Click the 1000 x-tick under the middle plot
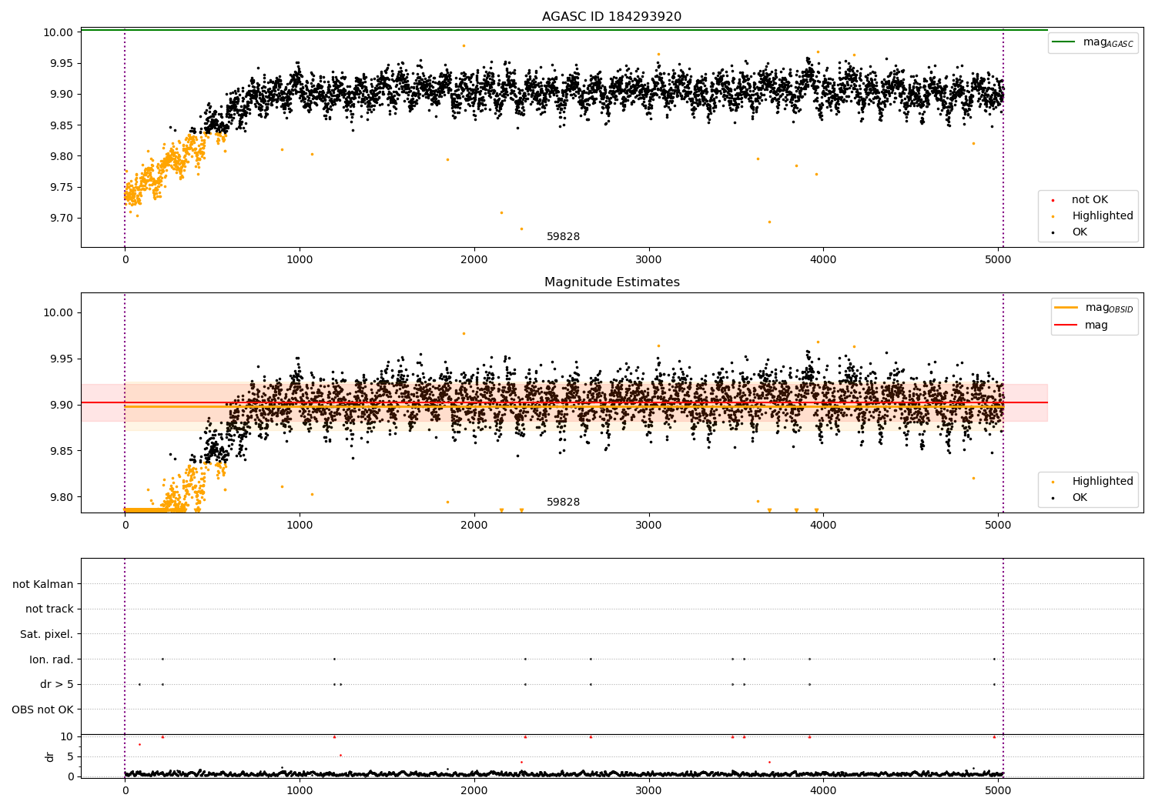 pos(300,526)
